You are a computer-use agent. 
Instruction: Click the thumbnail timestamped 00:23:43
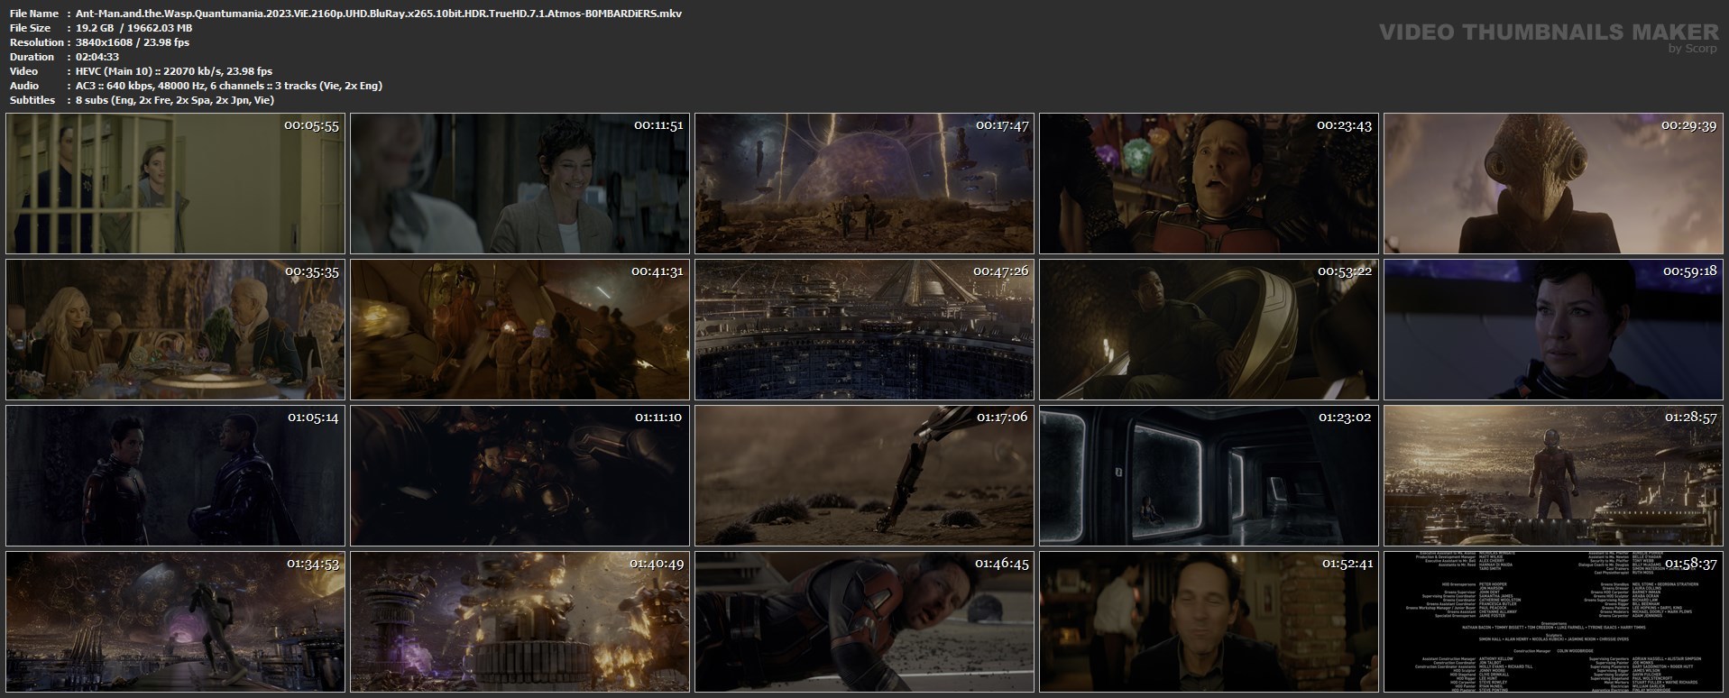tap(1209, 183)
